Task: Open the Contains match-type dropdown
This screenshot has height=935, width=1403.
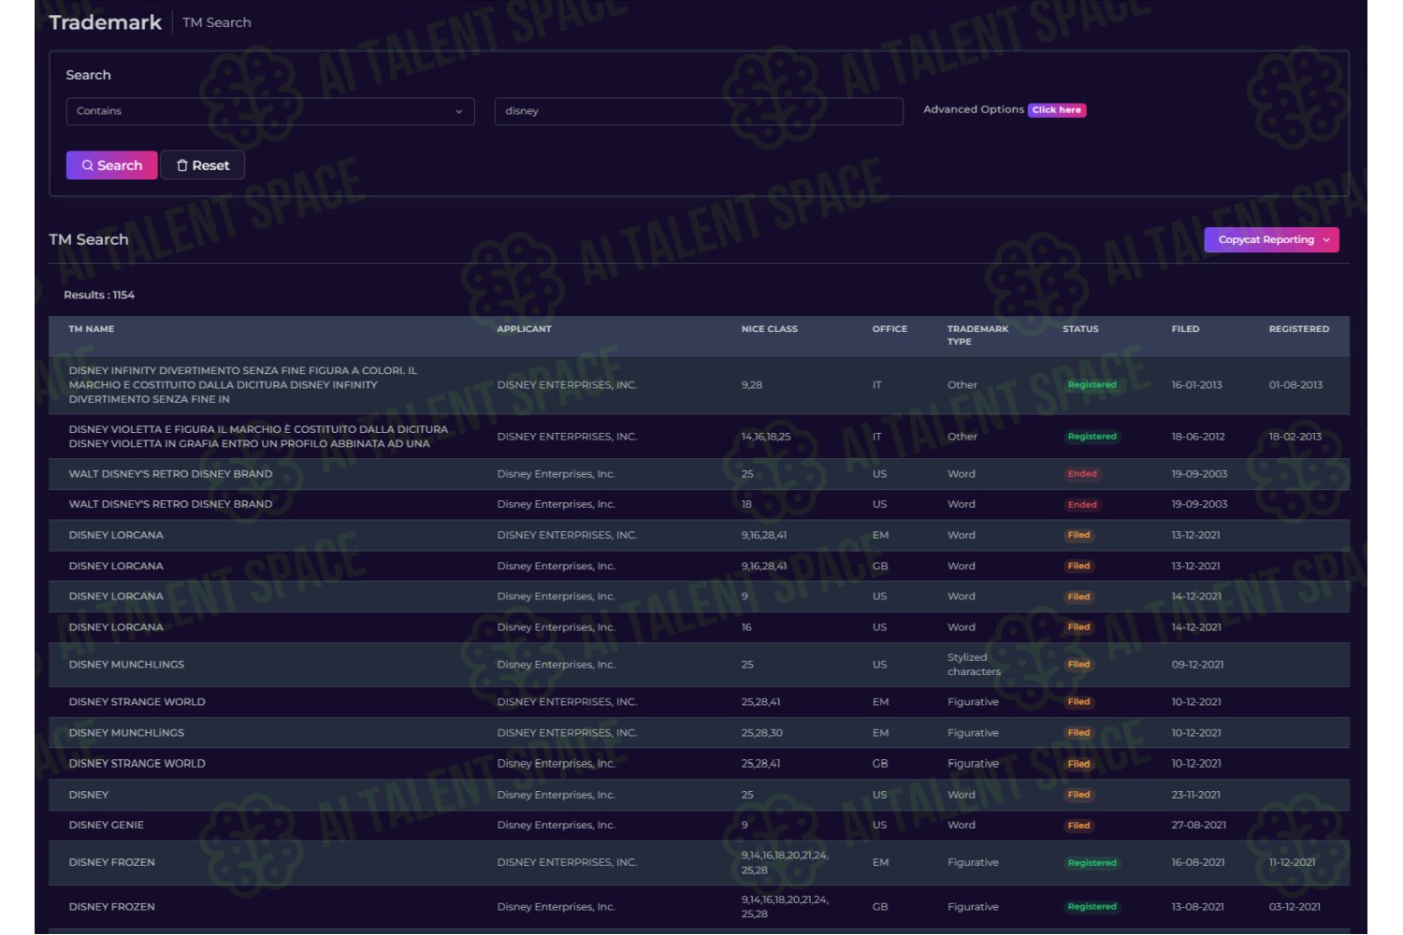Action: 270,111
